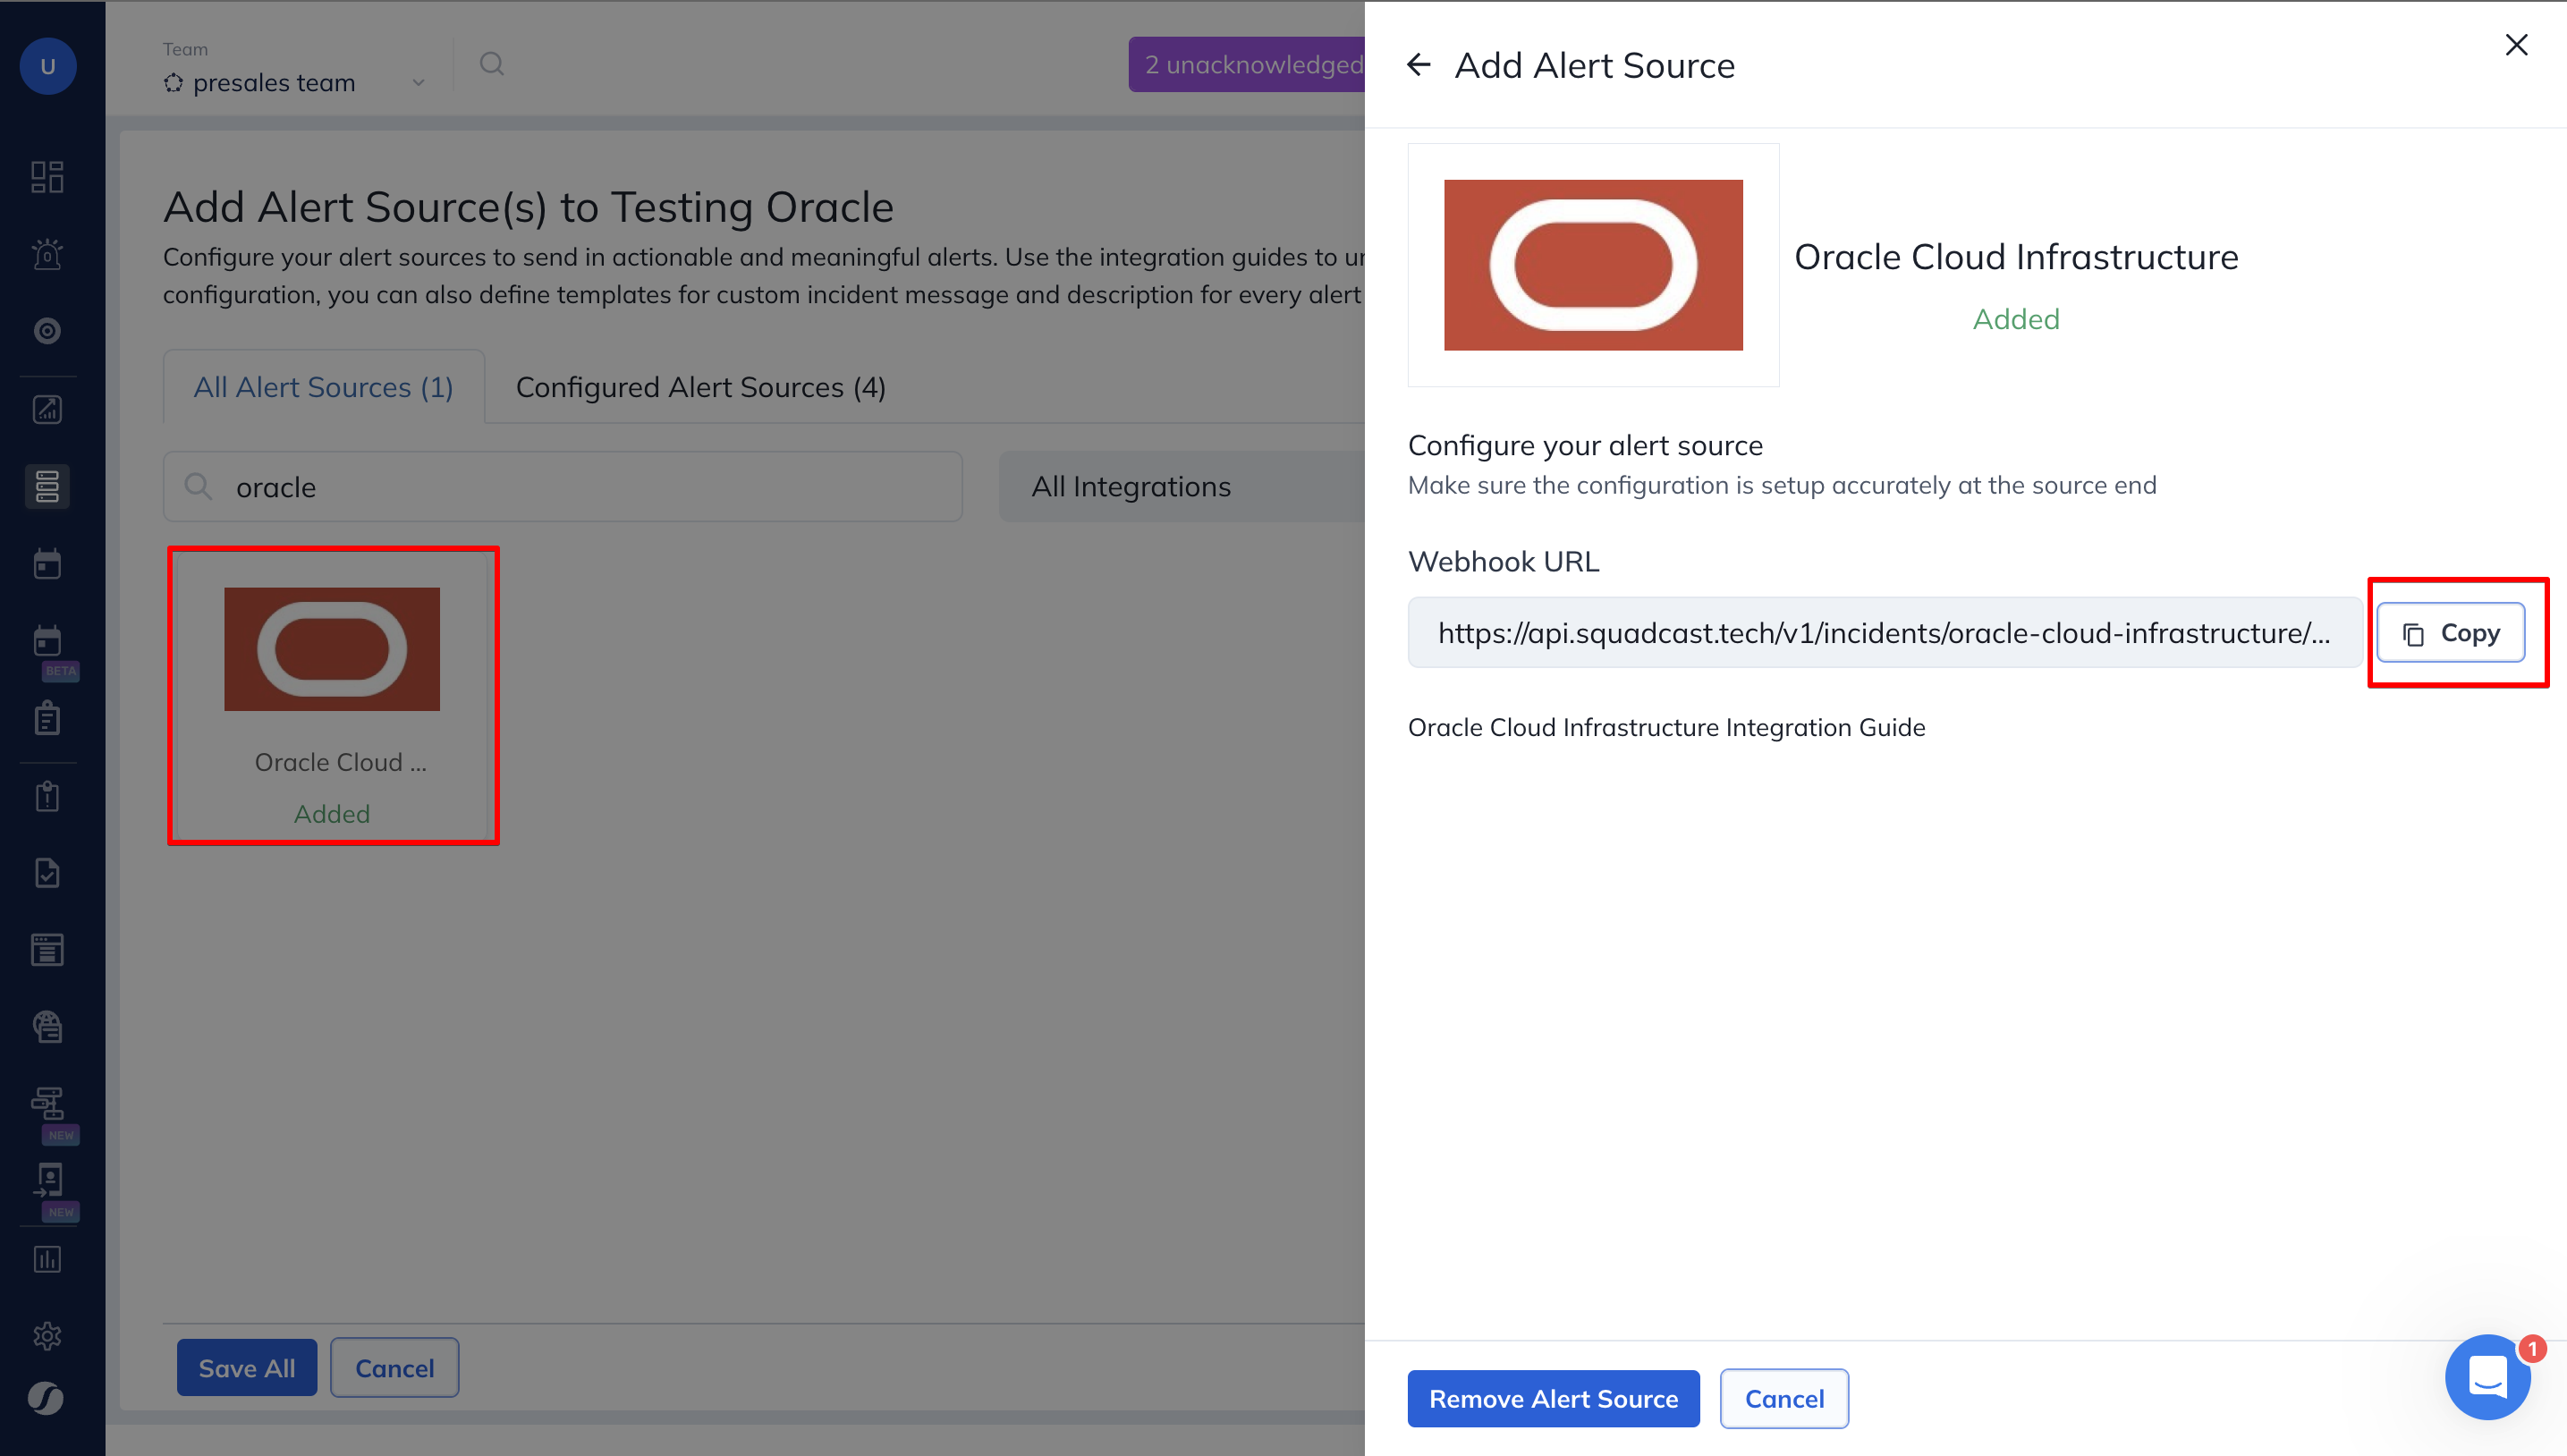Open the BETA schedules calendar icon
Image resolution: width=2567 pixels, height=1456 pixels.
[x=47, y=641]
